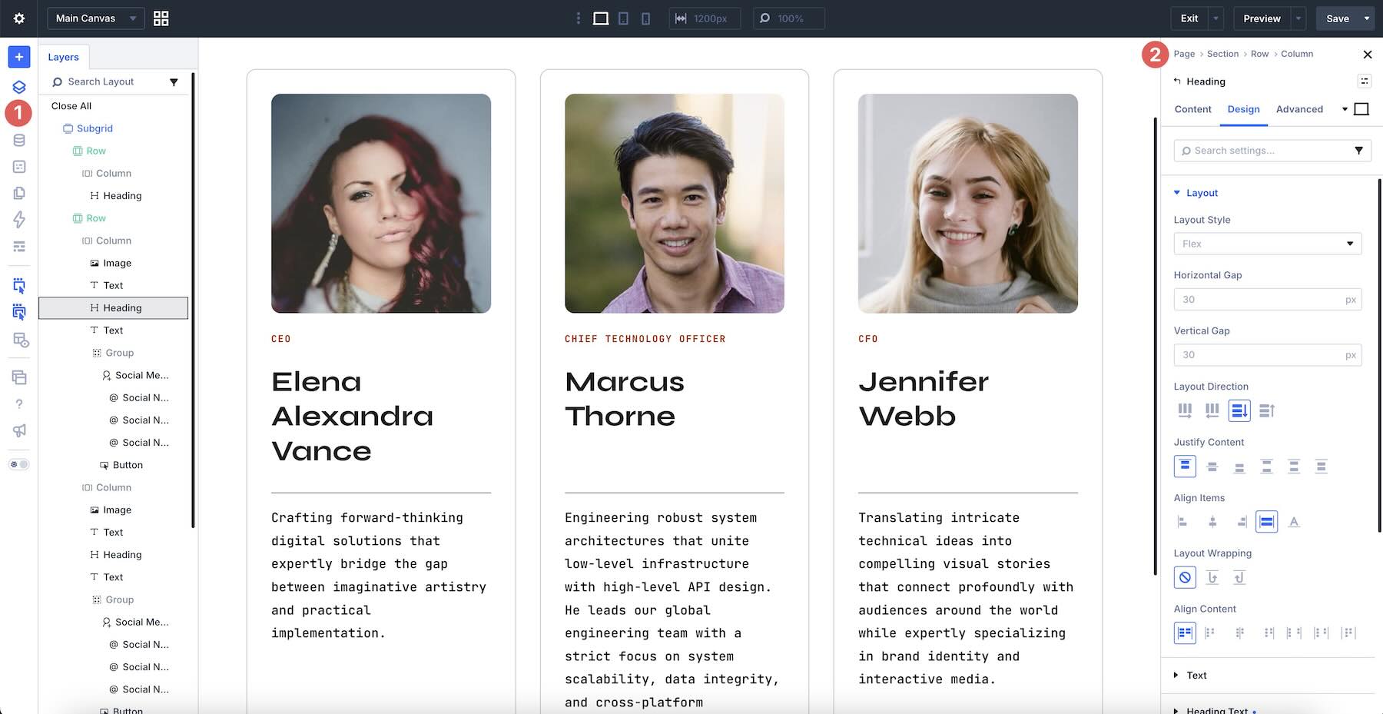Click the blue plus add button
This screenshot has height=714, width=1383.
coord(19,57)
